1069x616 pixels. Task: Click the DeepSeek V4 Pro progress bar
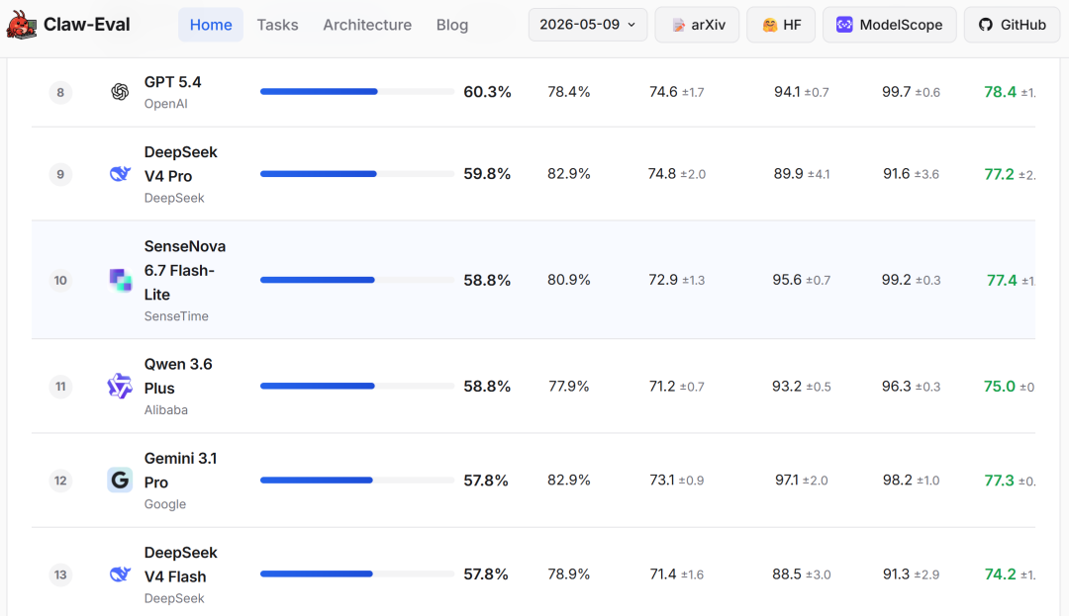tap(357, 174)
